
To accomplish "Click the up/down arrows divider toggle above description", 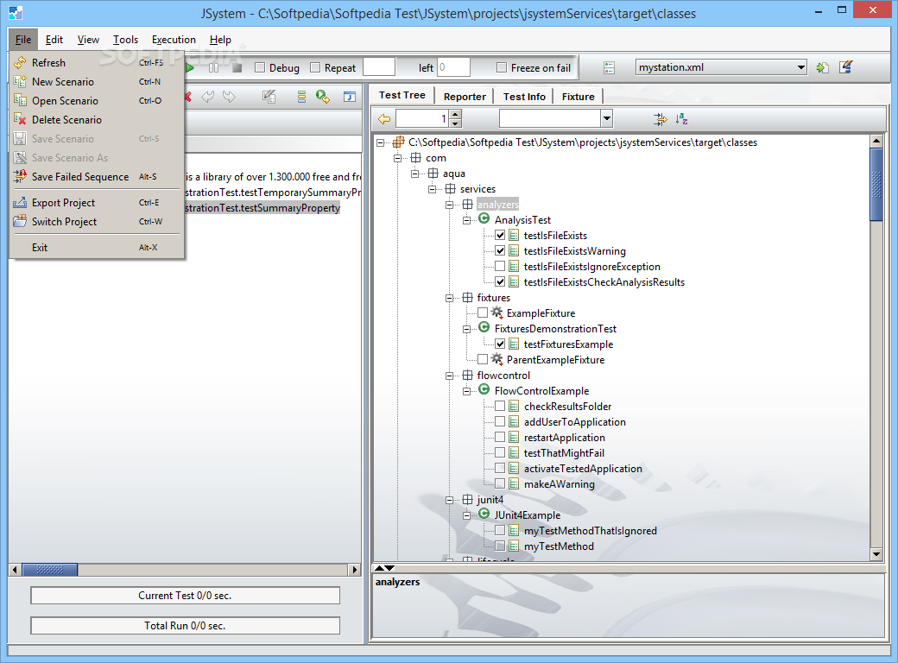I will [384, 568].
